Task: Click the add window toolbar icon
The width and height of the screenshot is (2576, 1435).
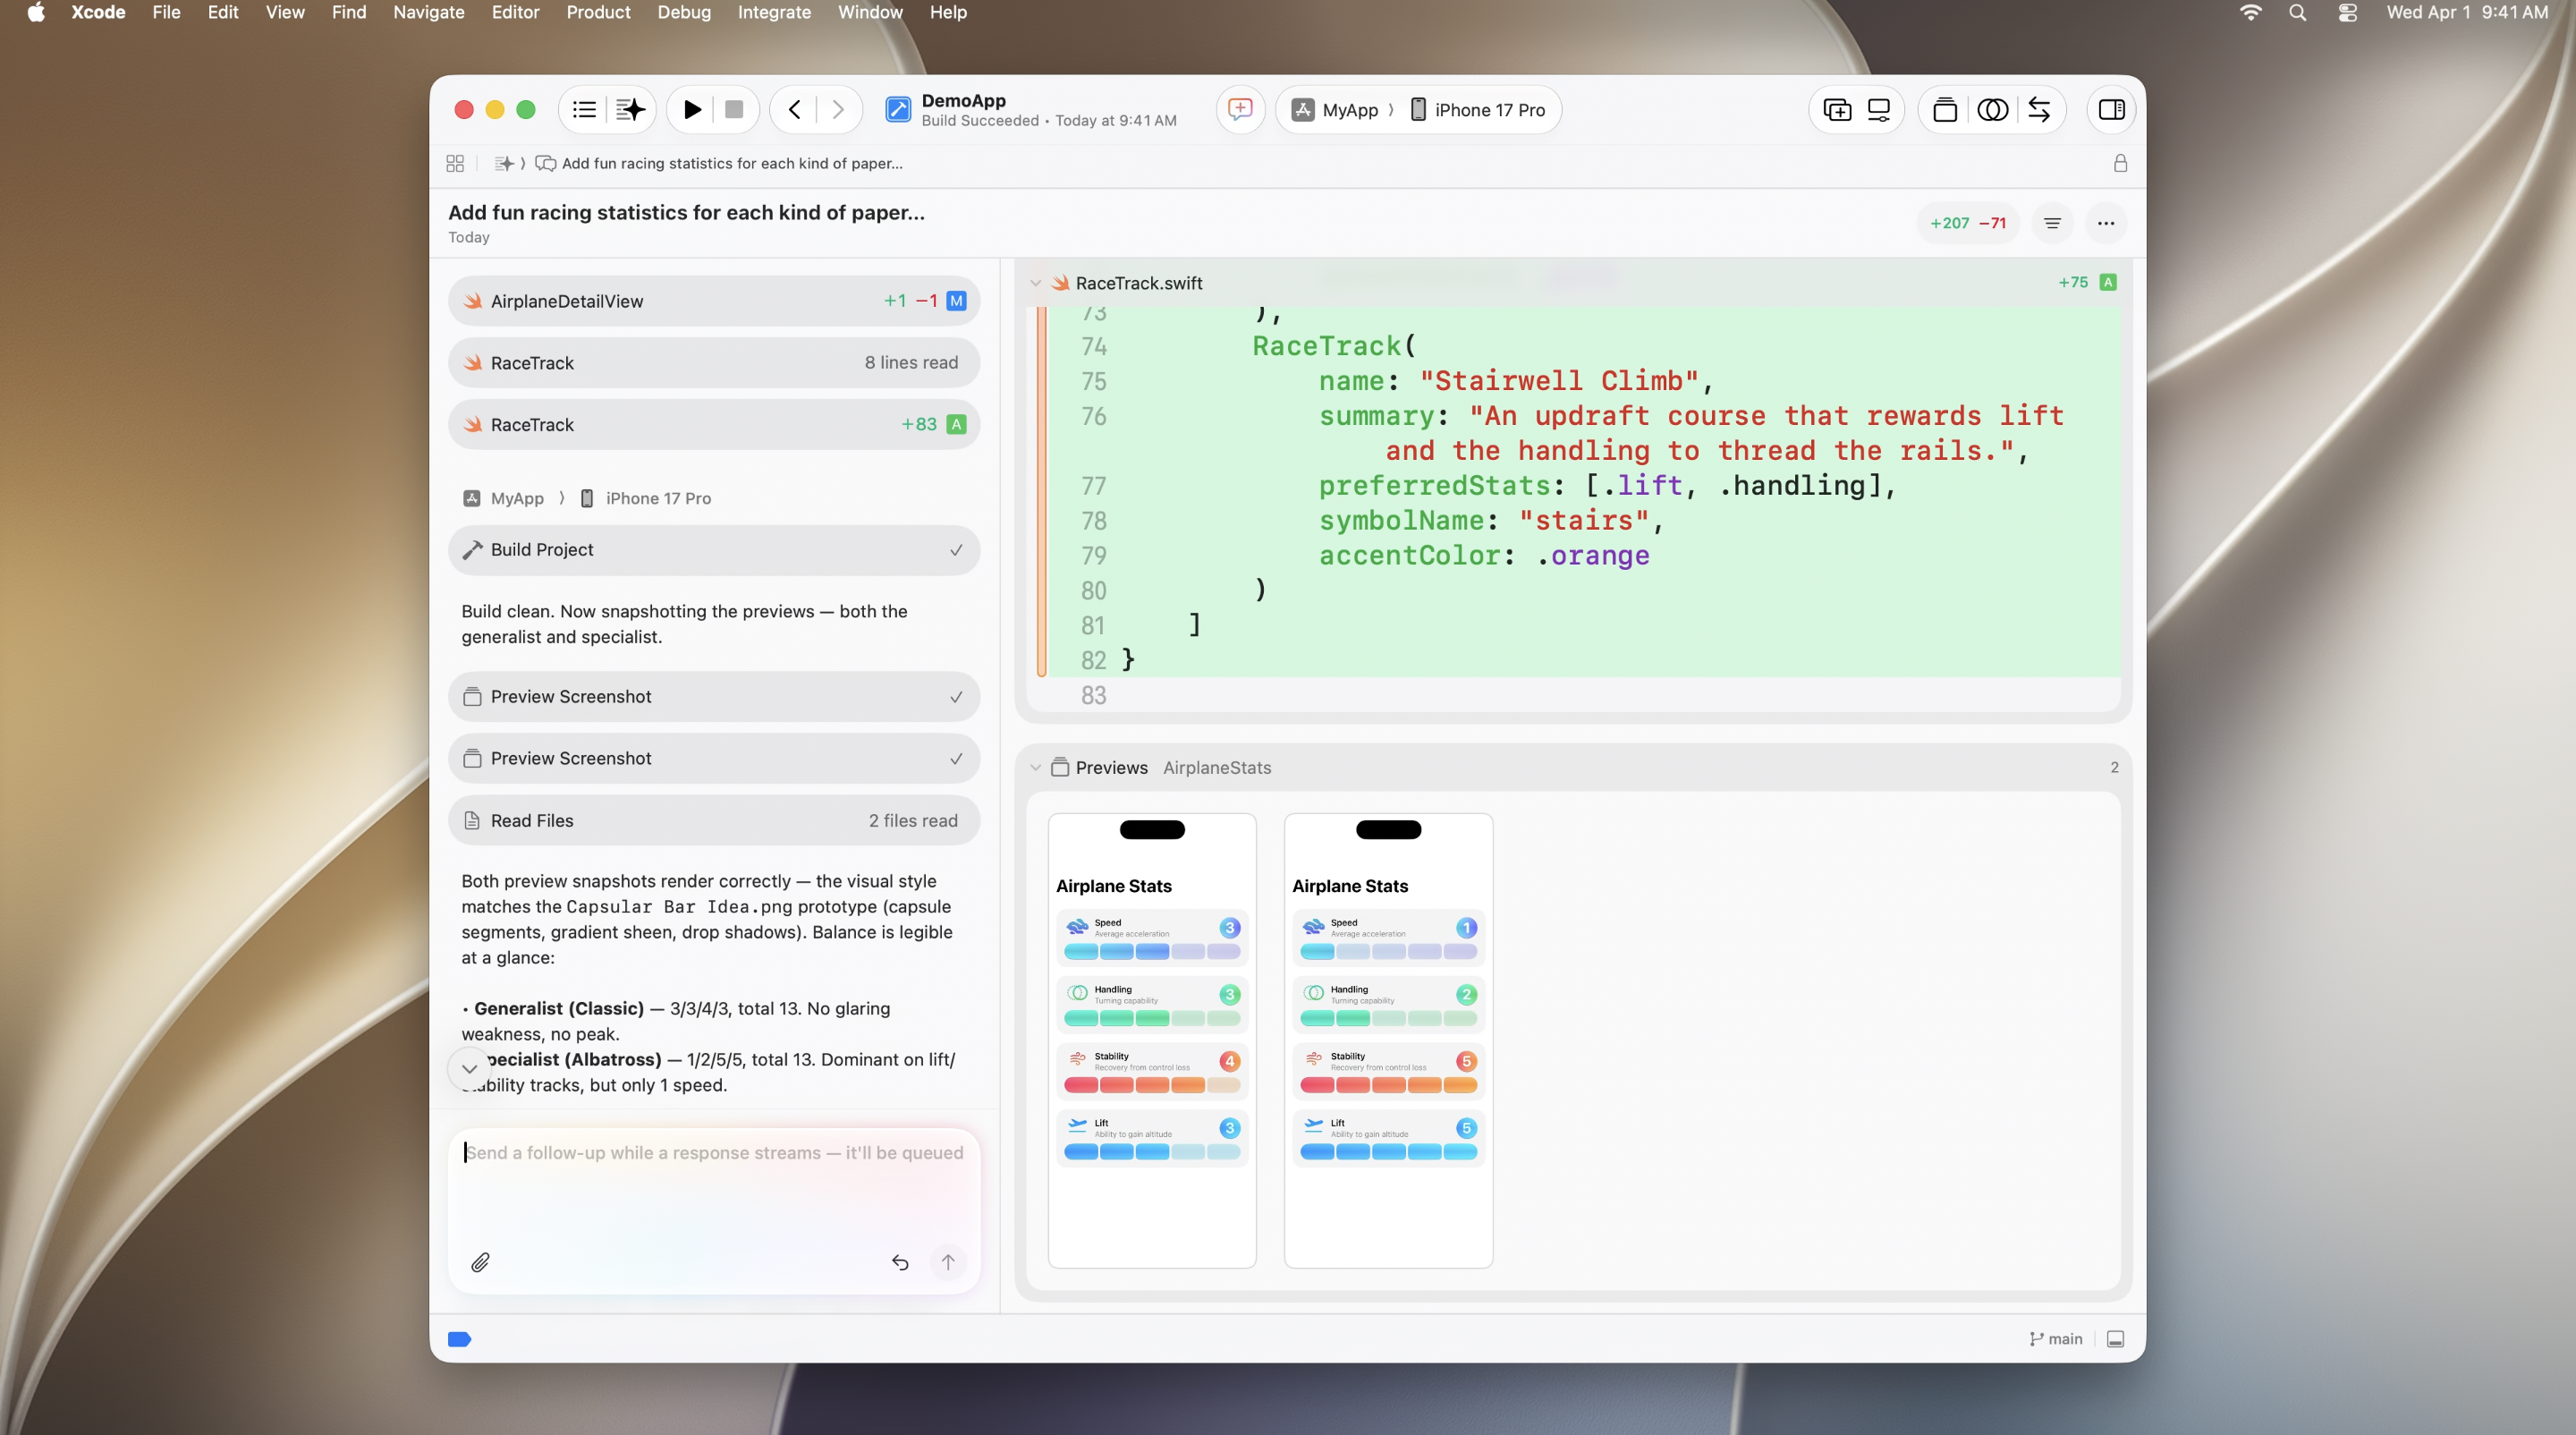Action: coord(1837,110)
